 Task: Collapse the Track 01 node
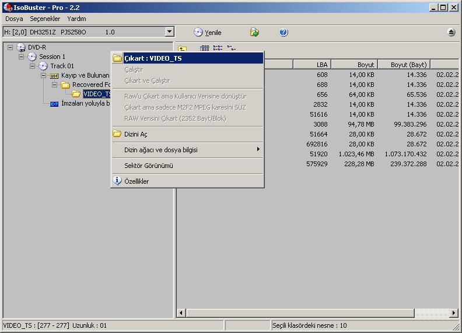point(33,66)
